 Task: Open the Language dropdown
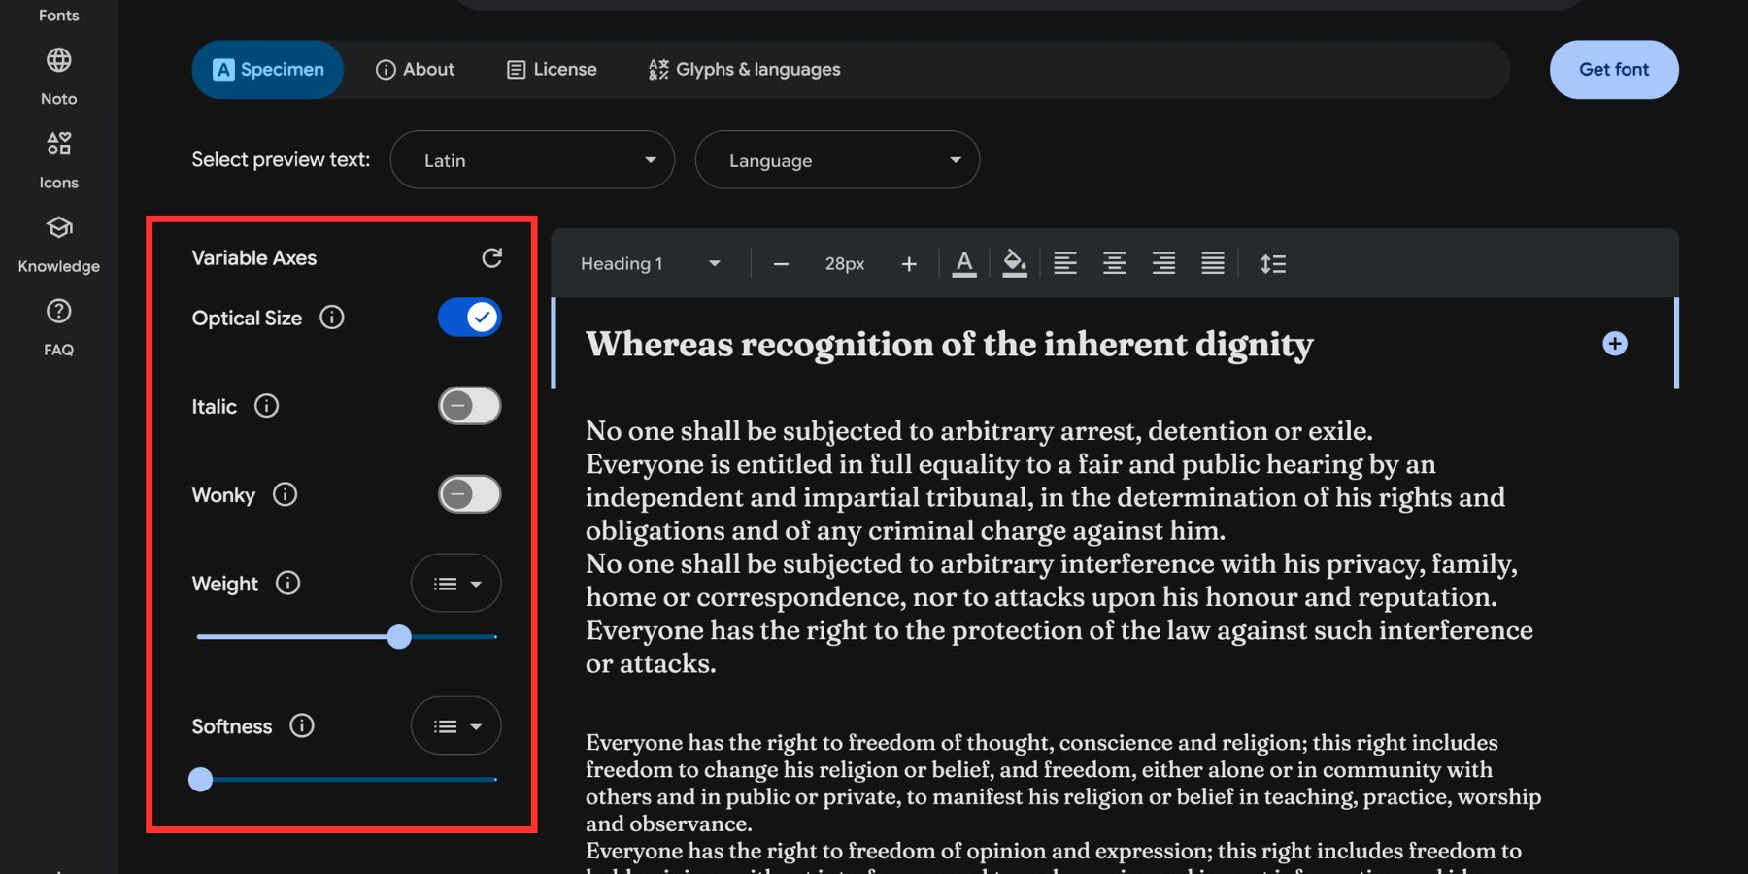(837, 160)
